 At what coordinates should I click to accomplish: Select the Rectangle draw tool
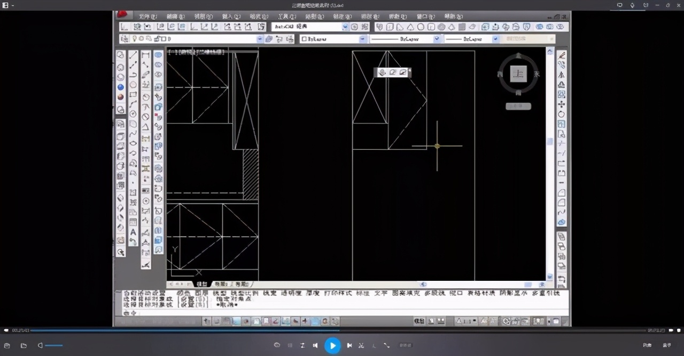tap(133, 95)
